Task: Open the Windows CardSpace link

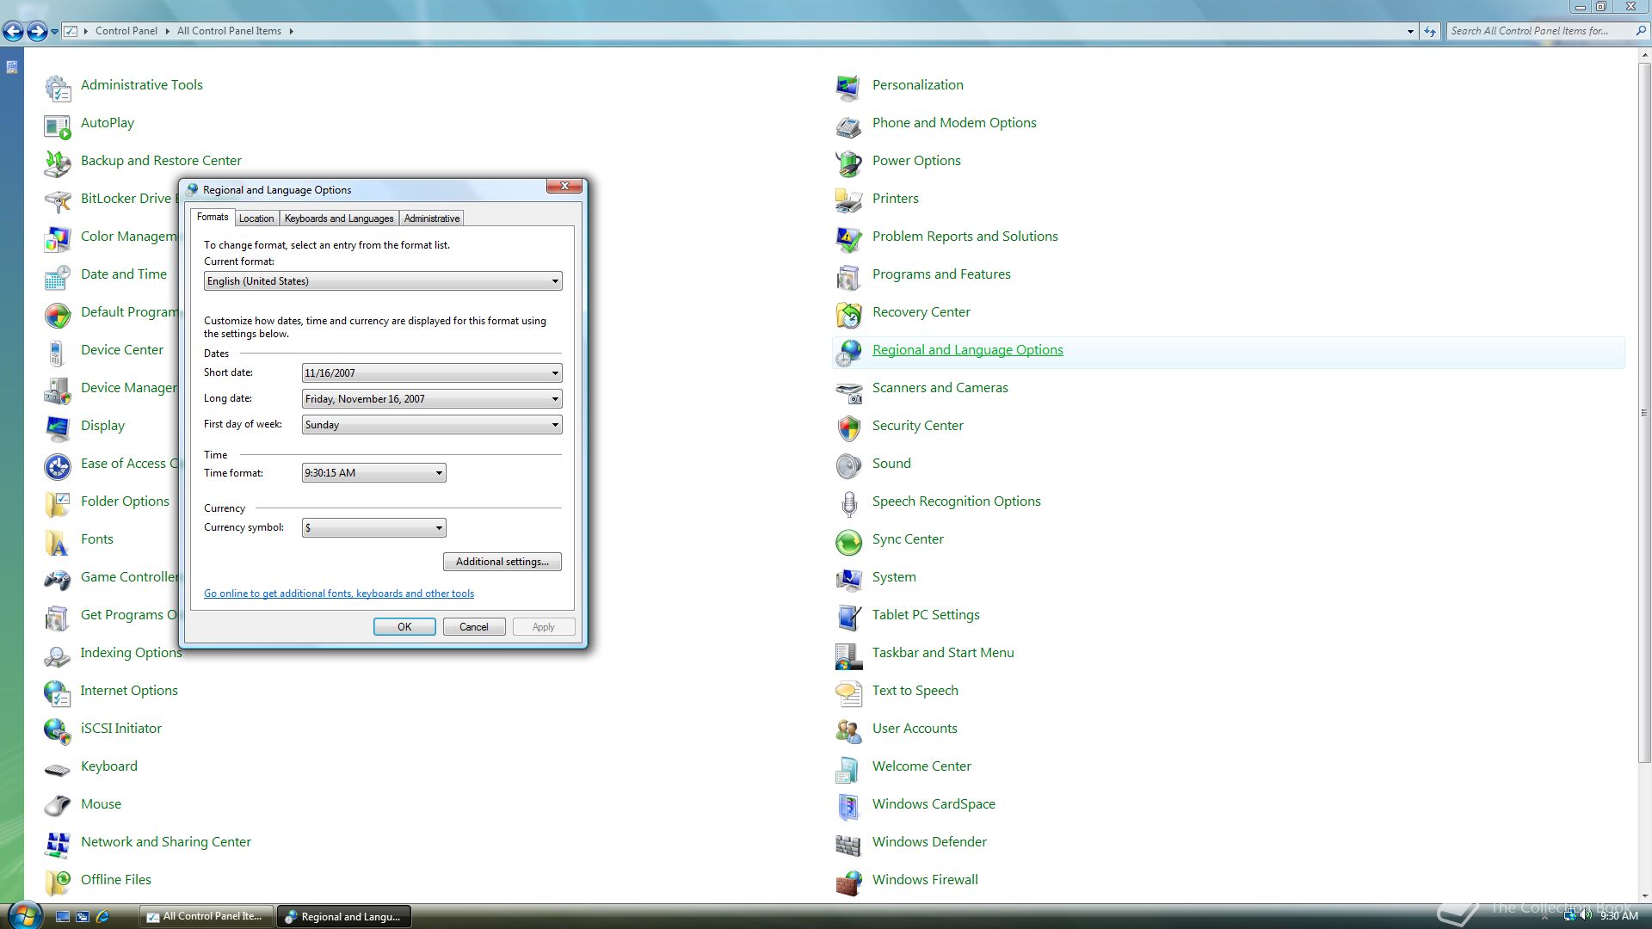Action: point(934,804)
